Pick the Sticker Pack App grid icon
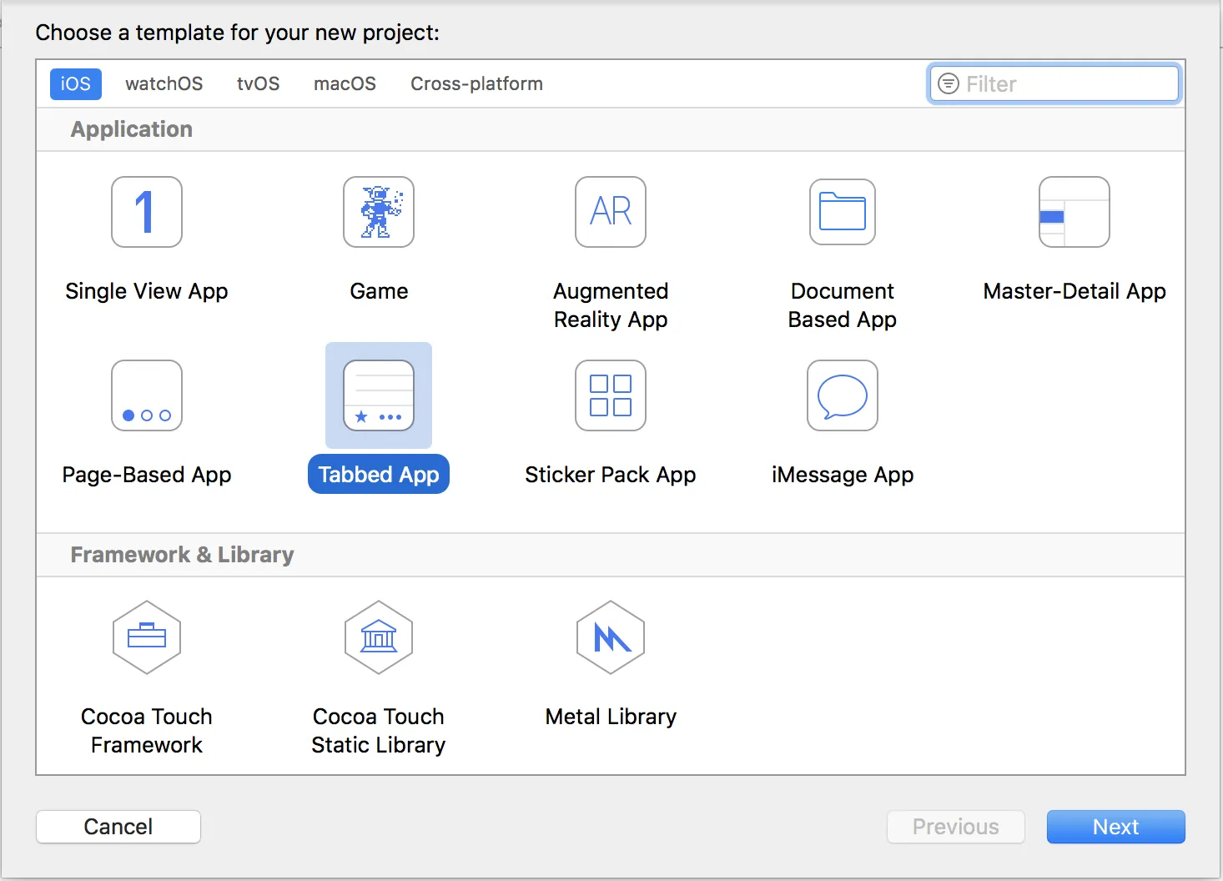This screenshot has width=1223, height=881. click(611, 395)
